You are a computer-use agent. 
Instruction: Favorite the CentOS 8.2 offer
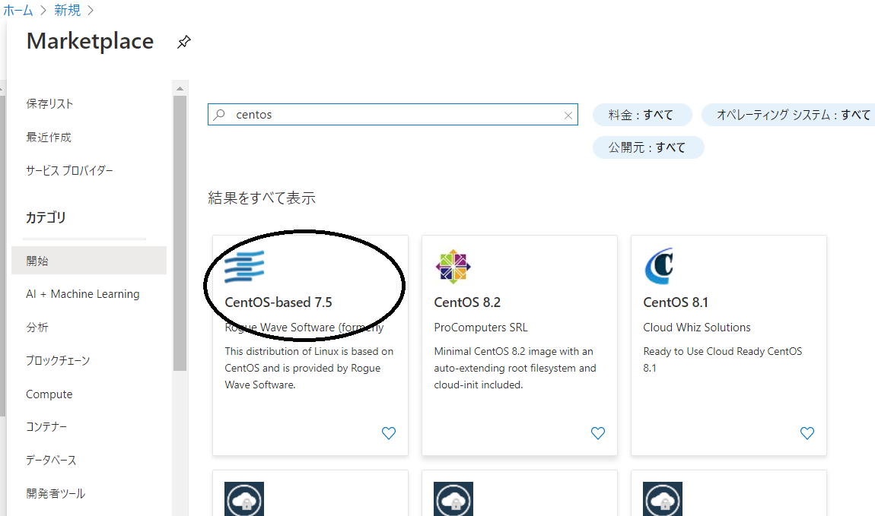tap(597, 433)
